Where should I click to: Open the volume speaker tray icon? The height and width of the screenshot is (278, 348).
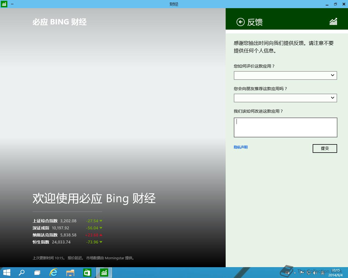tap(315, 273)
